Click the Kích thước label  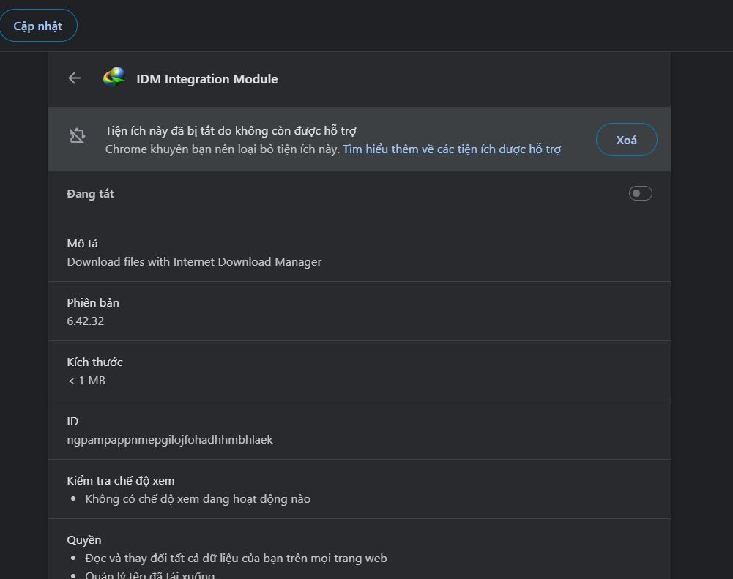[94, 362]
